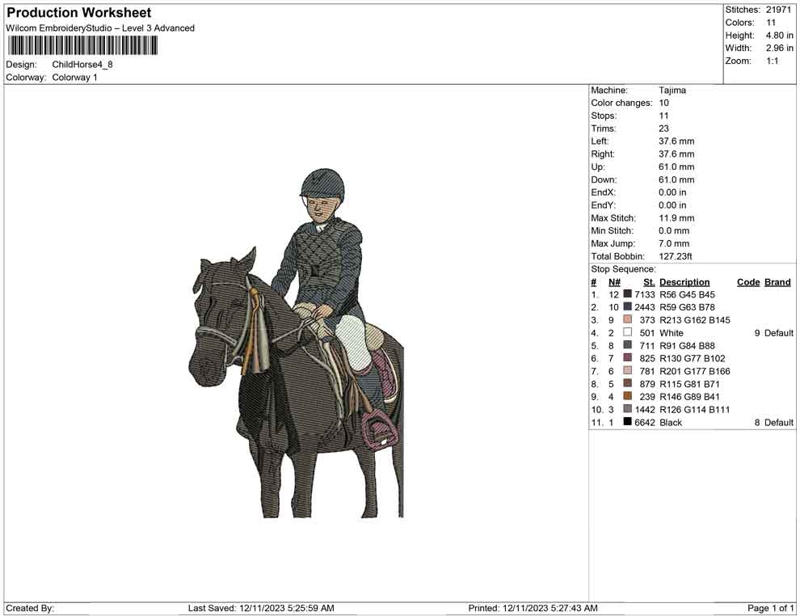Click the light pink swatch R201 G177 B166

pos(628,370)
